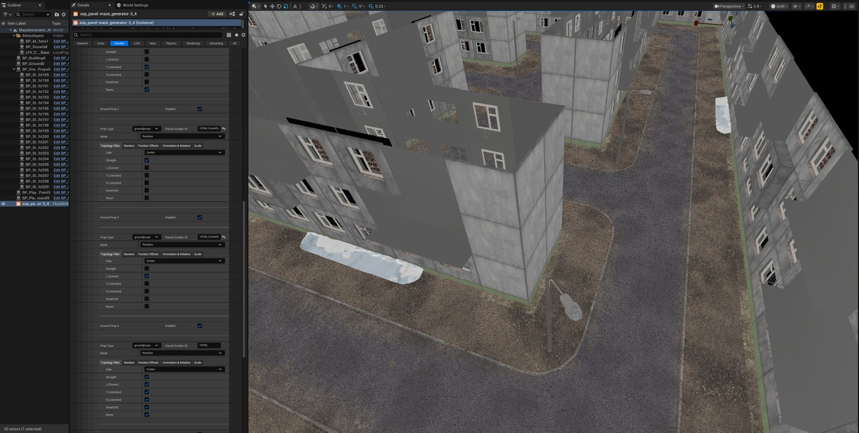Screen dimensions: 859x433
Task: Toggle scale snap icon next to 0.25
Action: [x=371, y=6]
